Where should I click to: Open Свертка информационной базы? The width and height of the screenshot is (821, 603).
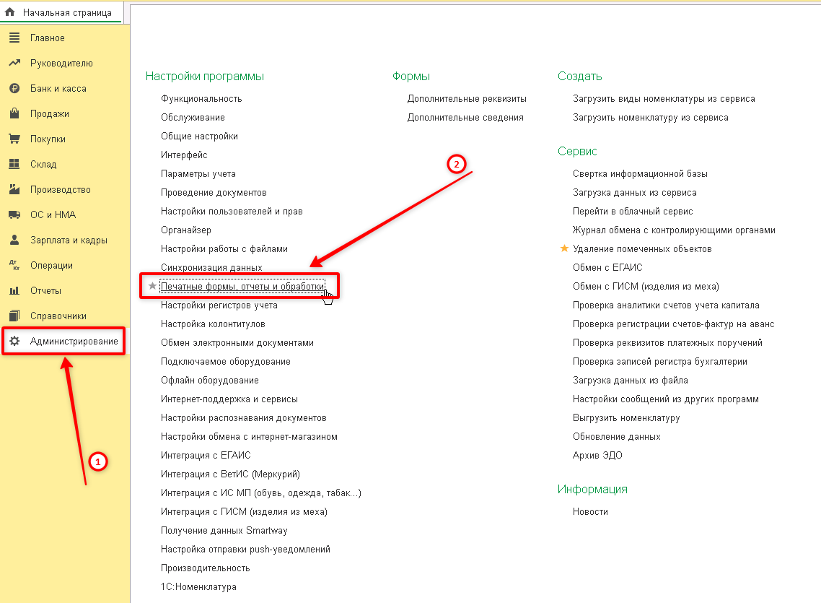(x=641, y=174)
